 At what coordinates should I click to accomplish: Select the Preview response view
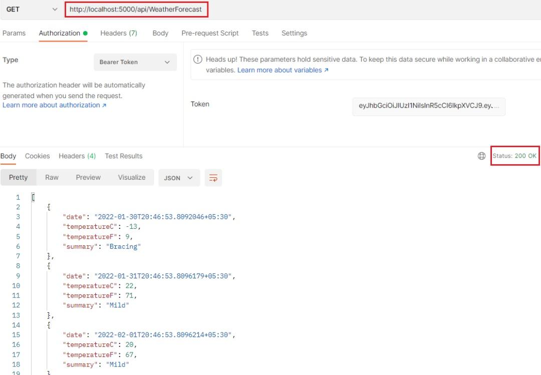(88, 177)
